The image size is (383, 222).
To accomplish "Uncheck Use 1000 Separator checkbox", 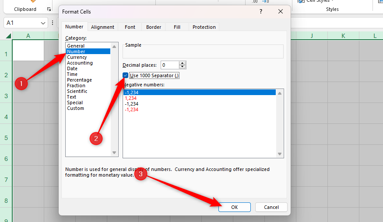I will tap(126, 75).
